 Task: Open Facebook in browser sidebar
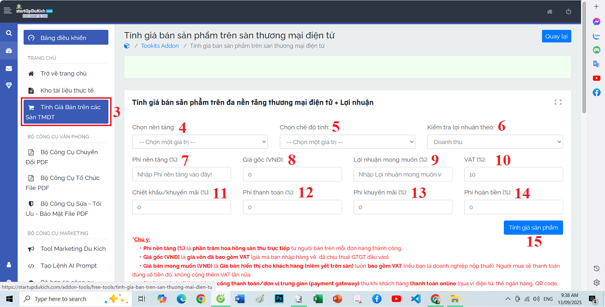596,92
